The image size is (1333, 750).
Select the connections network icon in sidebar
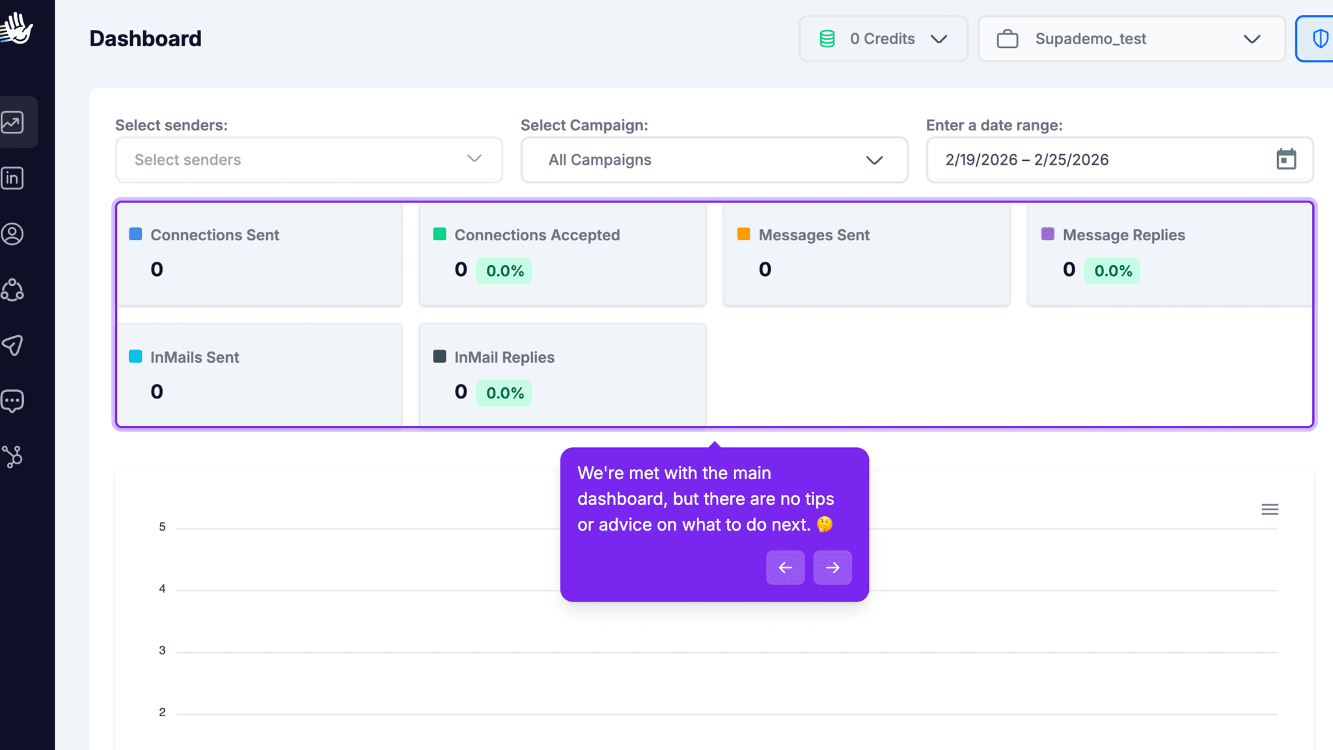point(13,290)
